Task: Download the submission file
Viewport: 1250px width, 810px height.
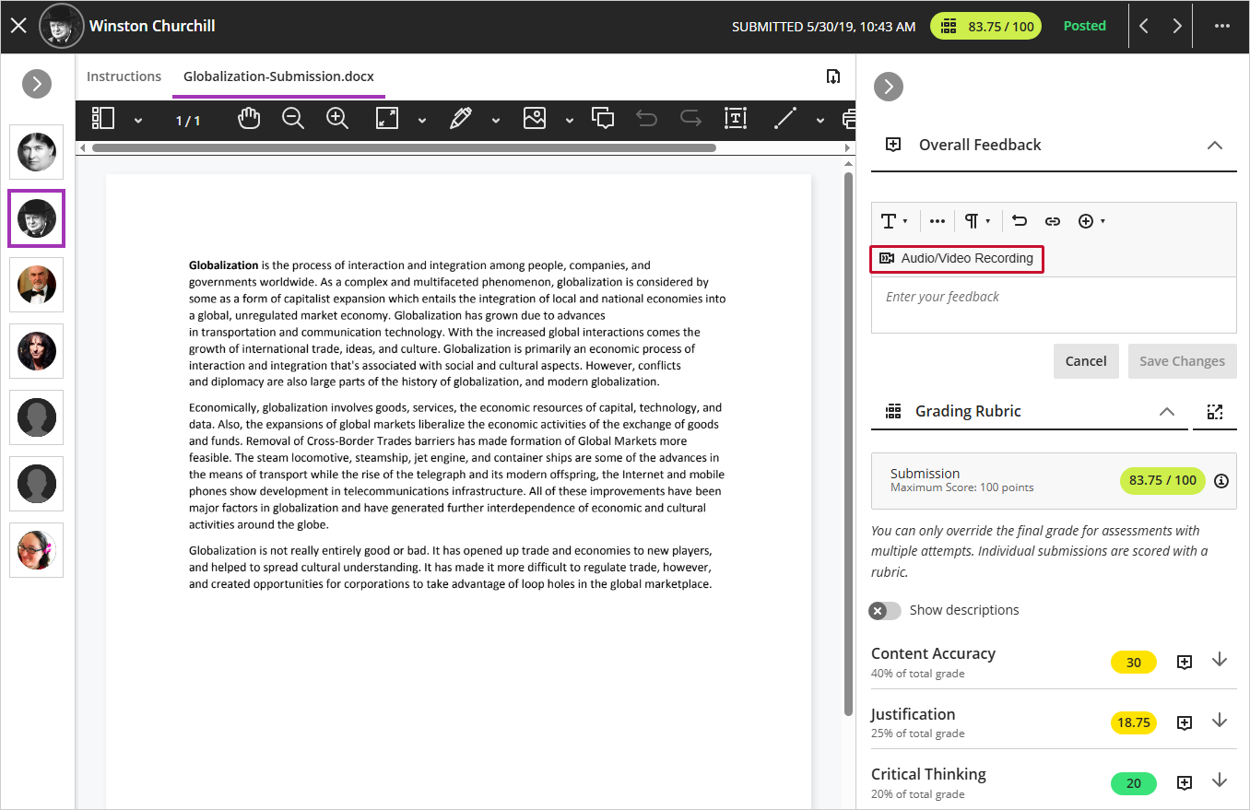Action: point(833,76)
